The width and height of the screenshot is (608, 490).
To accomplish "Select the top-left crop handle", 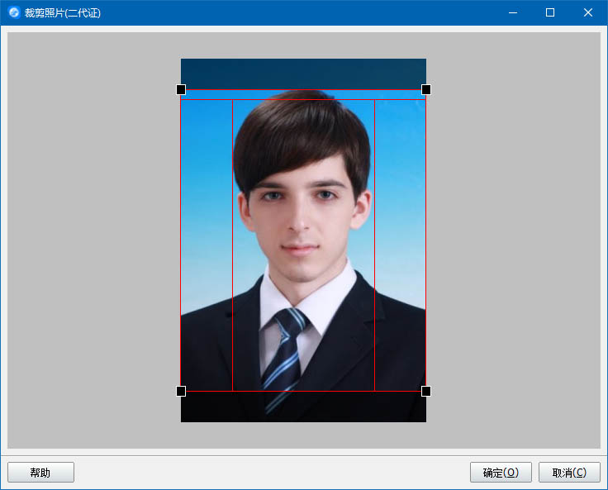I will click(181, 89).
